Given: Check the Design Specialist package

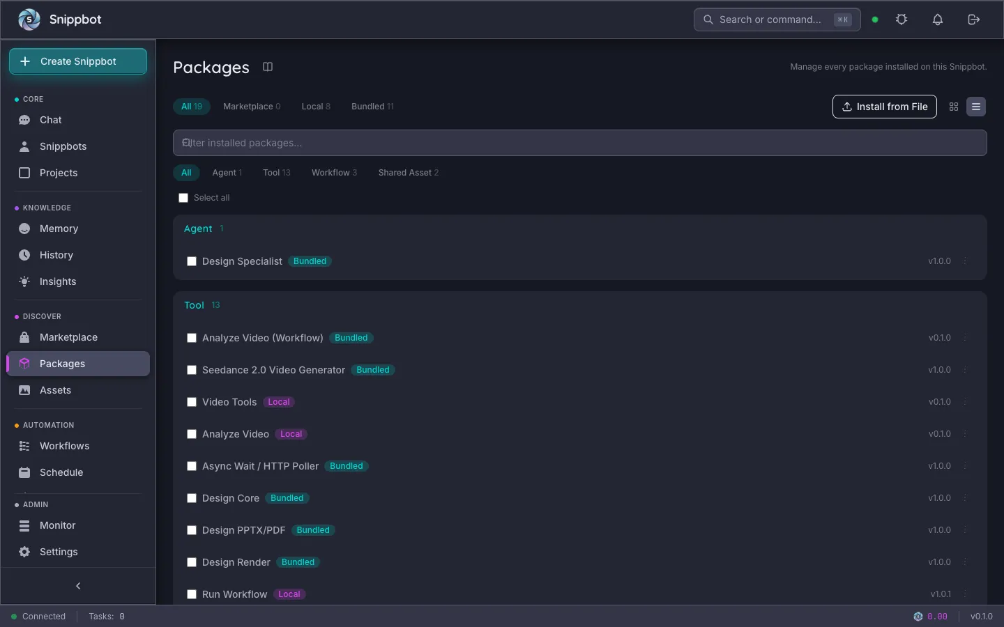Looking at the screenshot, I should pyautogui.click(x=192, y=261).
